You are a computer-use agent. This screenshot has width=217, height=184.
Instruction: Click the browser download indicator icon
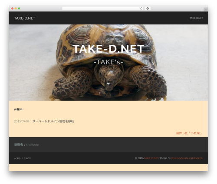[x=148, y=9]
